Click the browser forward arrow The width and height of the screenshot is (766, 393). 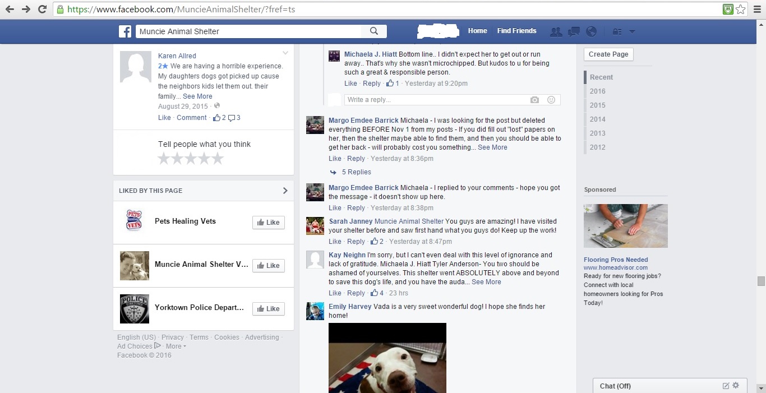click(26, 9)
